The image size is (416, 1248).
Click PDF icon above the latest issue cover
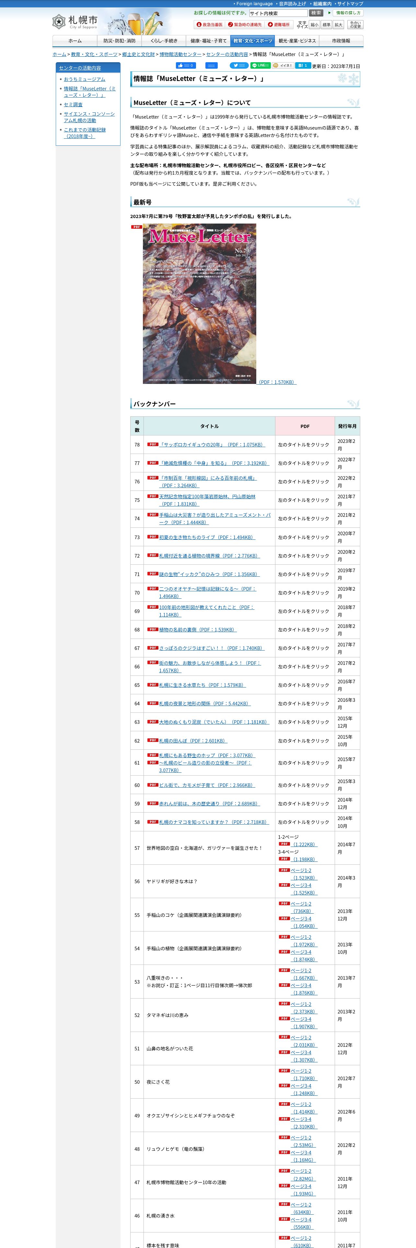click(137, 227)
